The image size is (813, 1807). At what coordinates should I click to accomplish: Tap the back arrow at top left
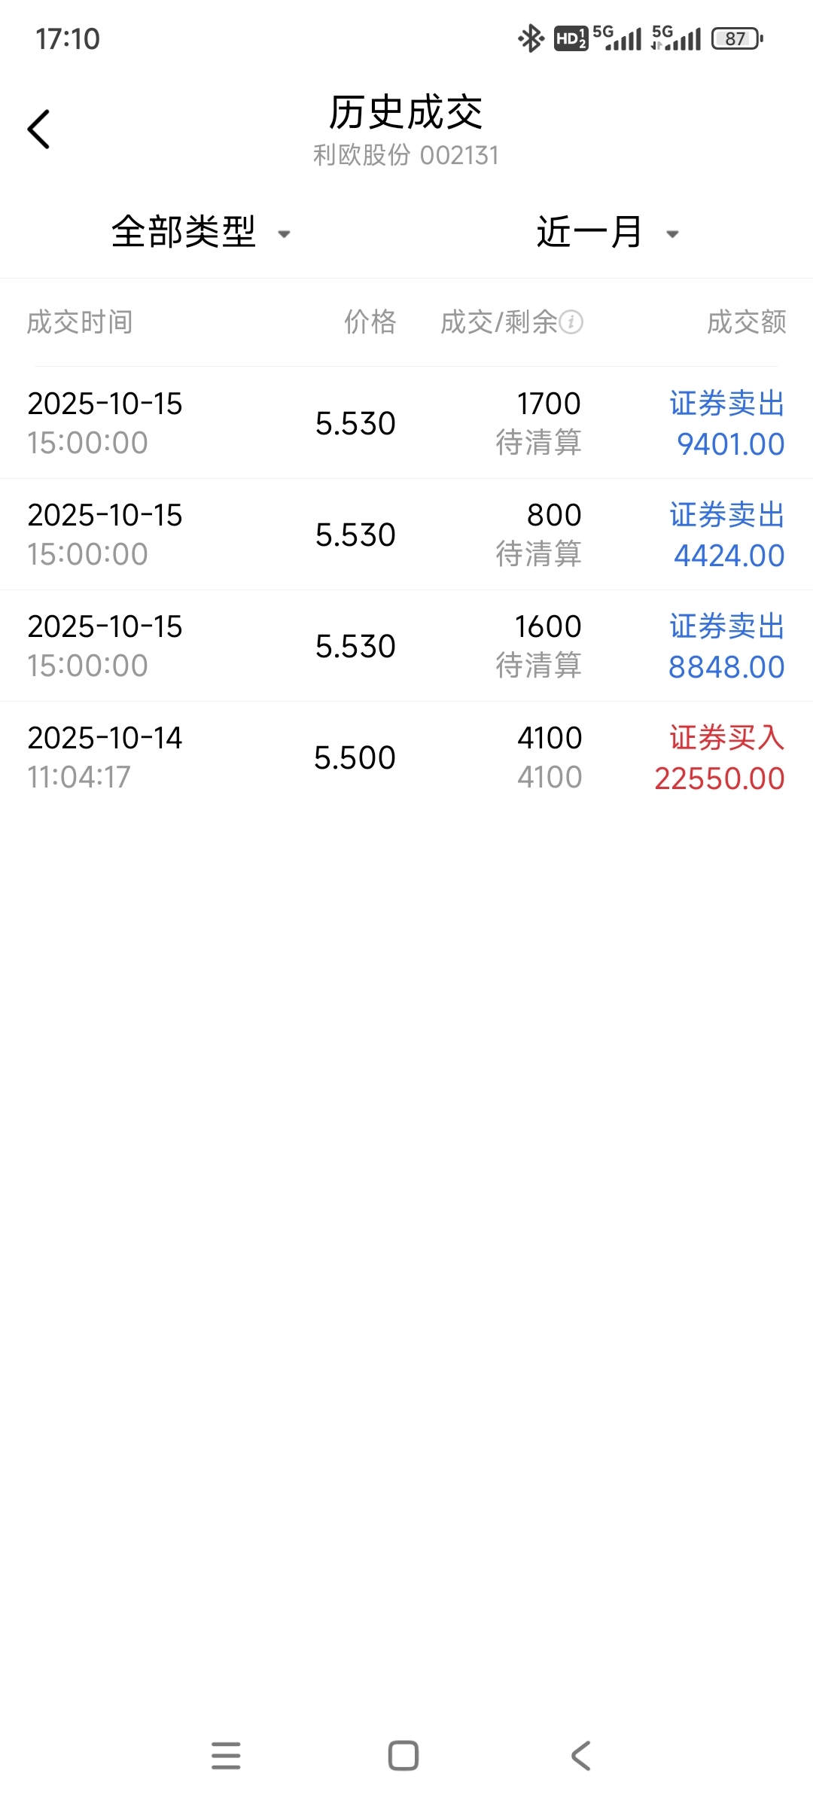tap(39, 130)
